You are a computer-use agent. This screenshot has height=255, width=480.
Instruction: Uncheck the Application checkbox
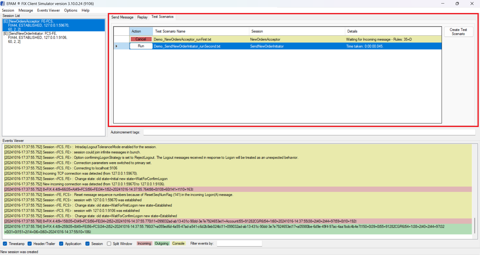[61, 244]
